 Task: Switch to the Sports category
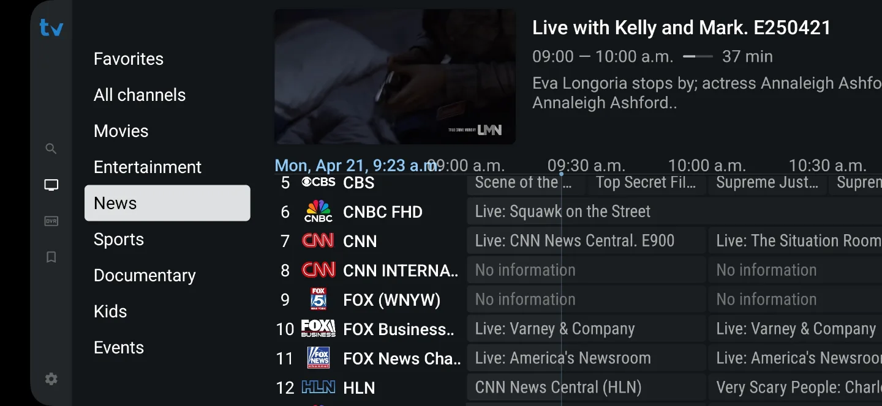click(x=119, y=239)
